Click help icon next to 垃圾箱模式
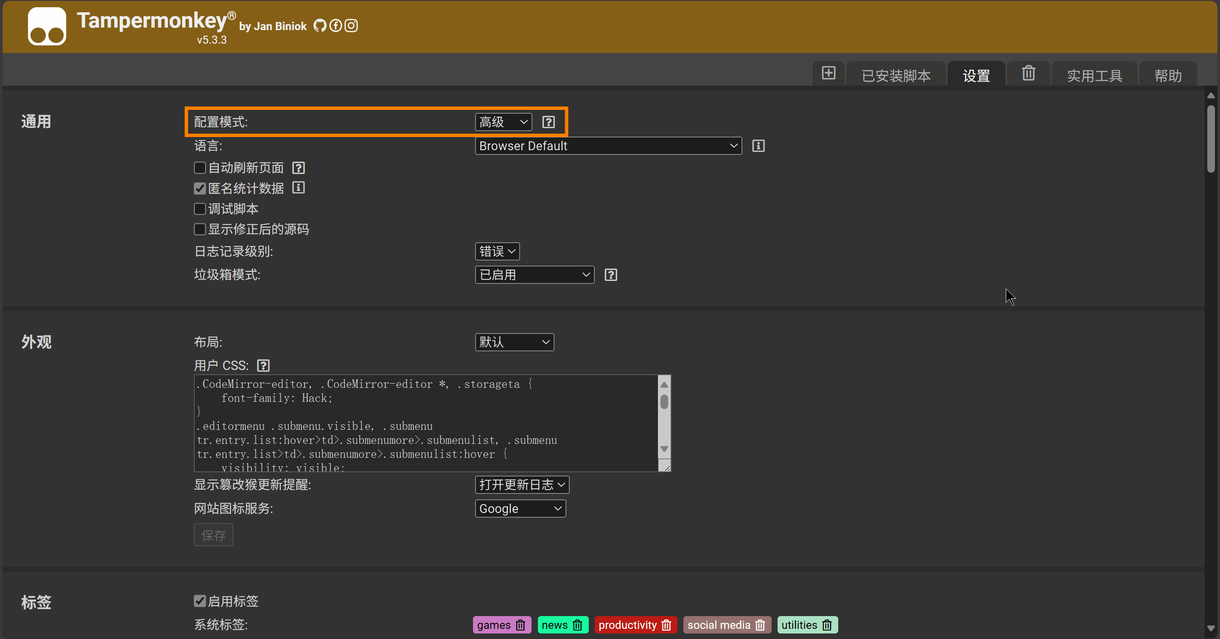The height and width of the screenshot is (639, 1220). [x=611, y=275]
